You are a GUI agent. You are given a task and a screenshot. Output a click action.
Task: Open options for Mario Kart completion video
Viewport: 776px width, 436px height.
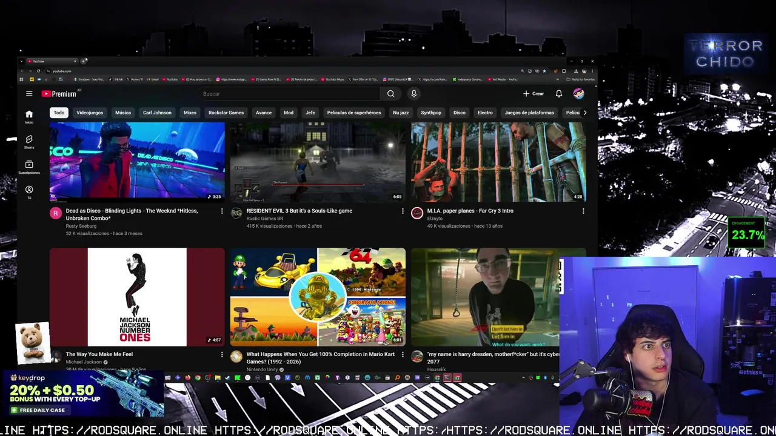click(403, 355)
